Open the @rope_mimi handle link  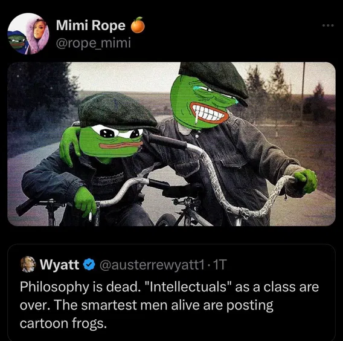click(x=94, y=43)
